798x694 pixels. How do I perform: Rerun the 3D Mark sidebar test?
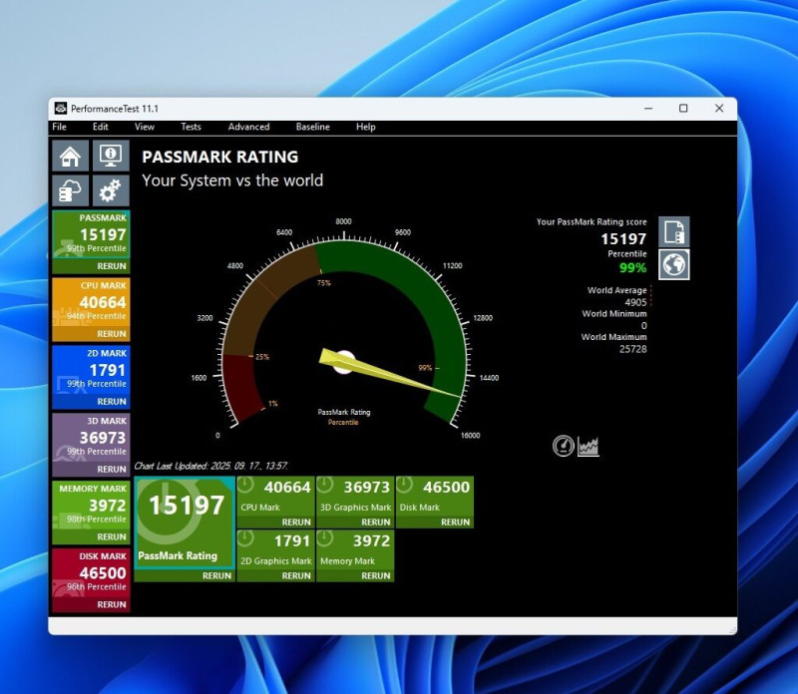(112, 469)
